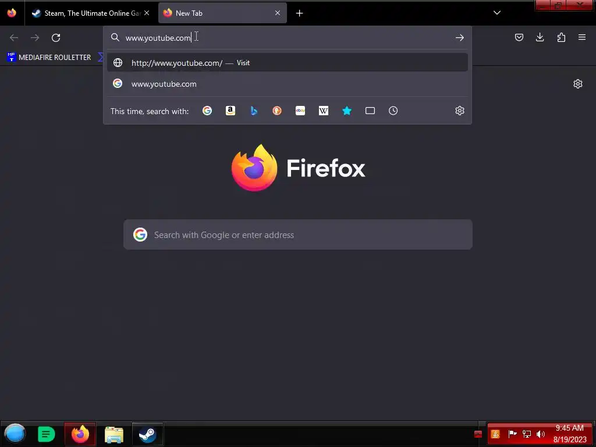Open Steam from the taskbar
Image resolution: width=596 pixels, height=447 pixels.
(x=147, y=434)
